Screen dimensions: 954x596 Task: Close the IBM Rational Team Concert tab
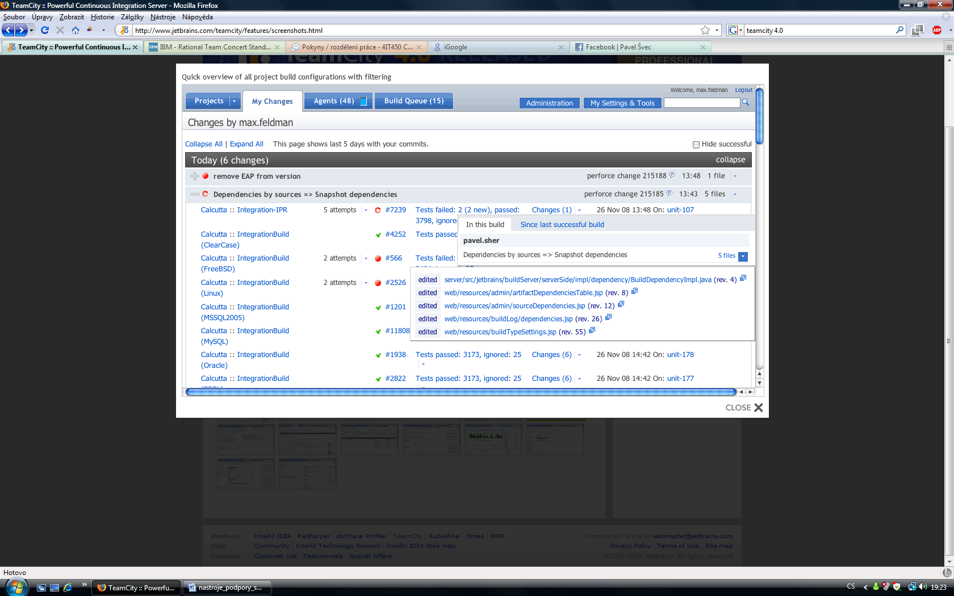(277, 47)
